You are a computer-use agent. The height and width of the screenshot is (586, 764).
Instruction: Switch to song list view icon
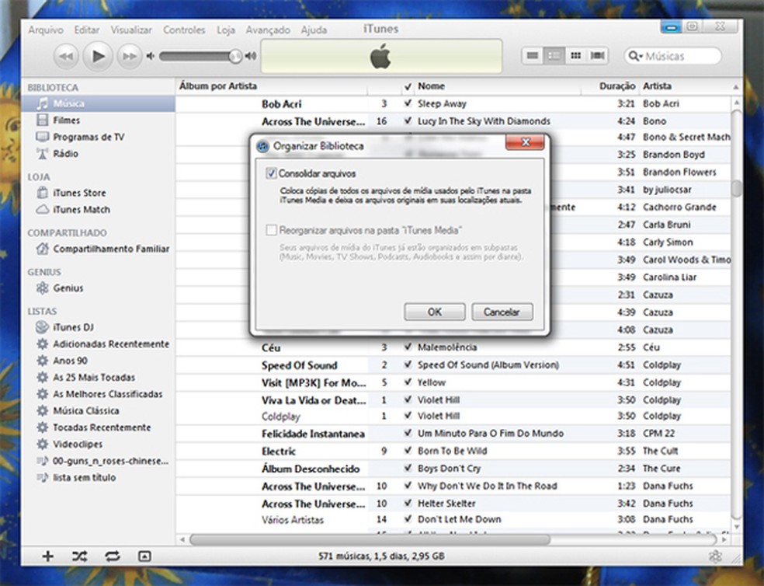(533, 56)
